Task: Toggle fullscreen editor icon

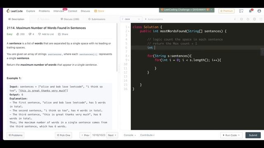Action: tap(261, 19)
